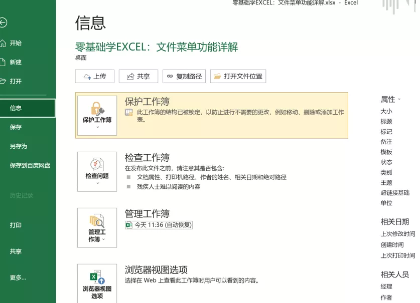This screenshot has height=303, width=420.
Task: Open the 检查问题 dropdown button
Action: click(97, 172)
